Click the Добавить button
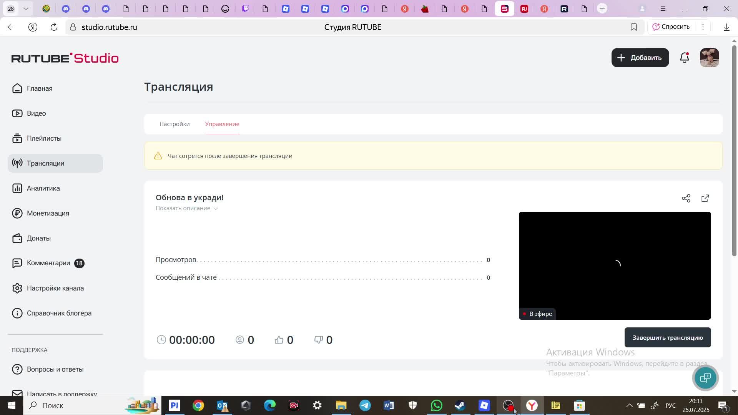This screenshot has width=738, height=415. pyautogui.click(x=640, y=57)
